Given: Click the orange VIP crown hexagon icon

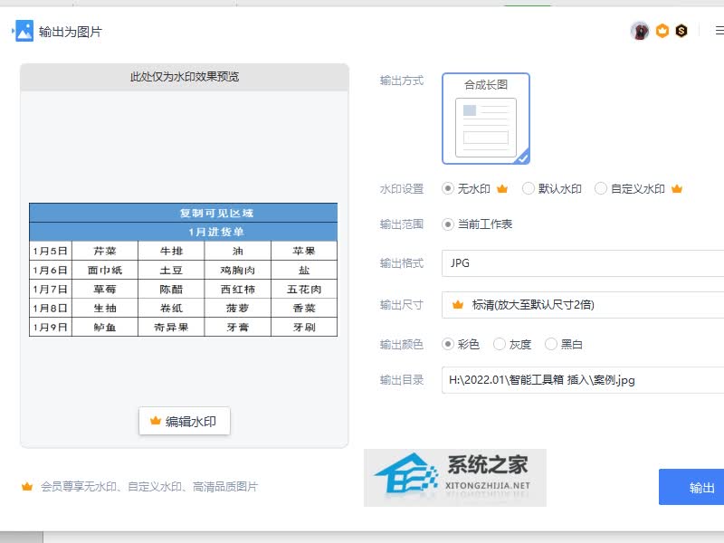Looking at the screenshot, I should (x=663, y=30).
